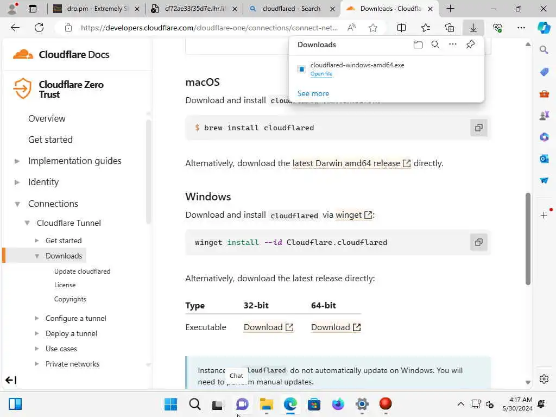Open the Update cloudflared page
This screenshot has height=417, width=556.
coord(83,271)
